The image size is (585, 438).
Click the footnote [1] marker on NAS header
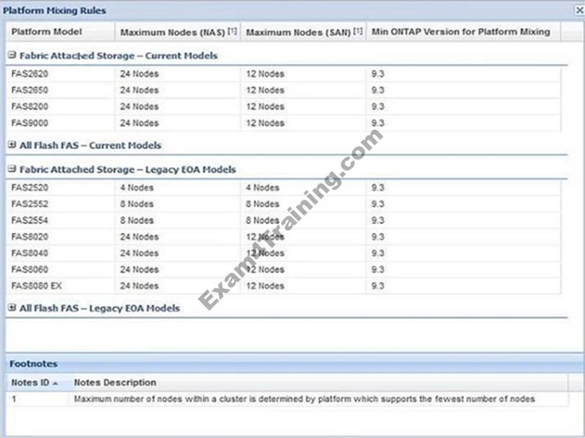click(233, 31)
